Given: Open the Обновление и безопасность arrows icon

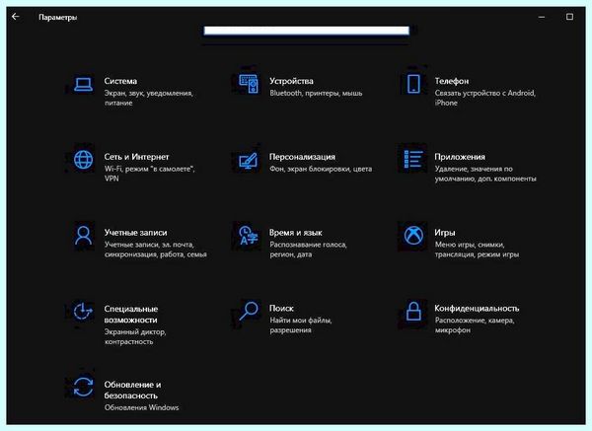Looking at the screenshot, I should coord(83,388).
